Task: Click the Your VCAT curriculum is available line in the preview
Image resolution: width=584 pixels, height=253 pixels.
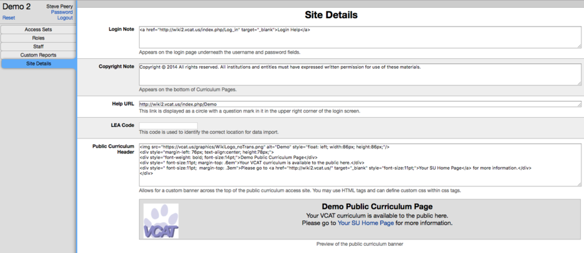Action: (x=377, y=216)
